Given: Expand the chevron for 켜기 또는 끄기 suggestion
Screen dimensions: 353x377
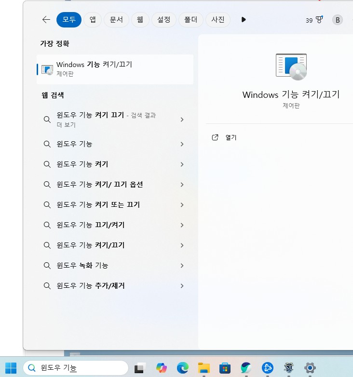Looking at the screenshot, I should tap(182, 205).
